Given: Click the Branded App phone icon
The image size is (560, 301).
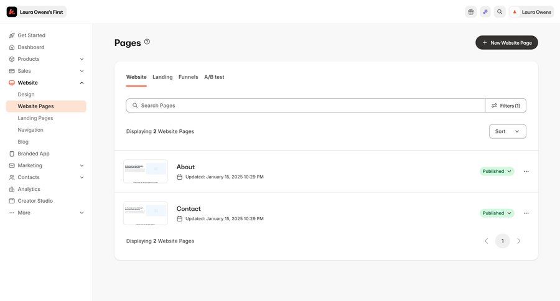Looking at the screenshot, I should (12, 154).
